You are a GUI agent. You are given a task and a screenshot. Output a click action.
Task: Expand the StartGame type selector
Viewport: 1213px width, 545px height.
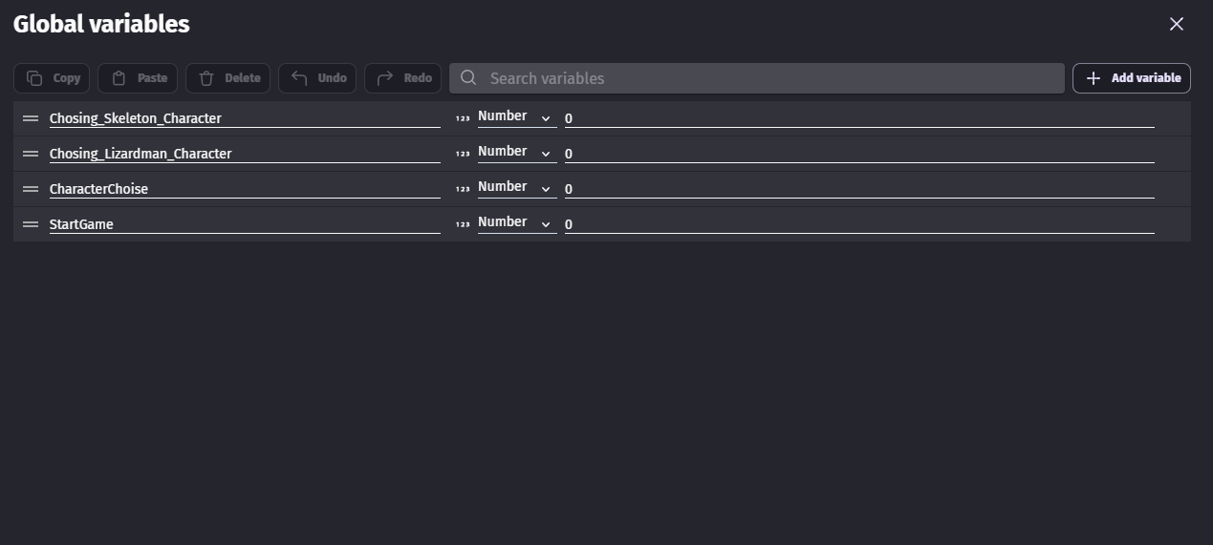tap(516, 223)
